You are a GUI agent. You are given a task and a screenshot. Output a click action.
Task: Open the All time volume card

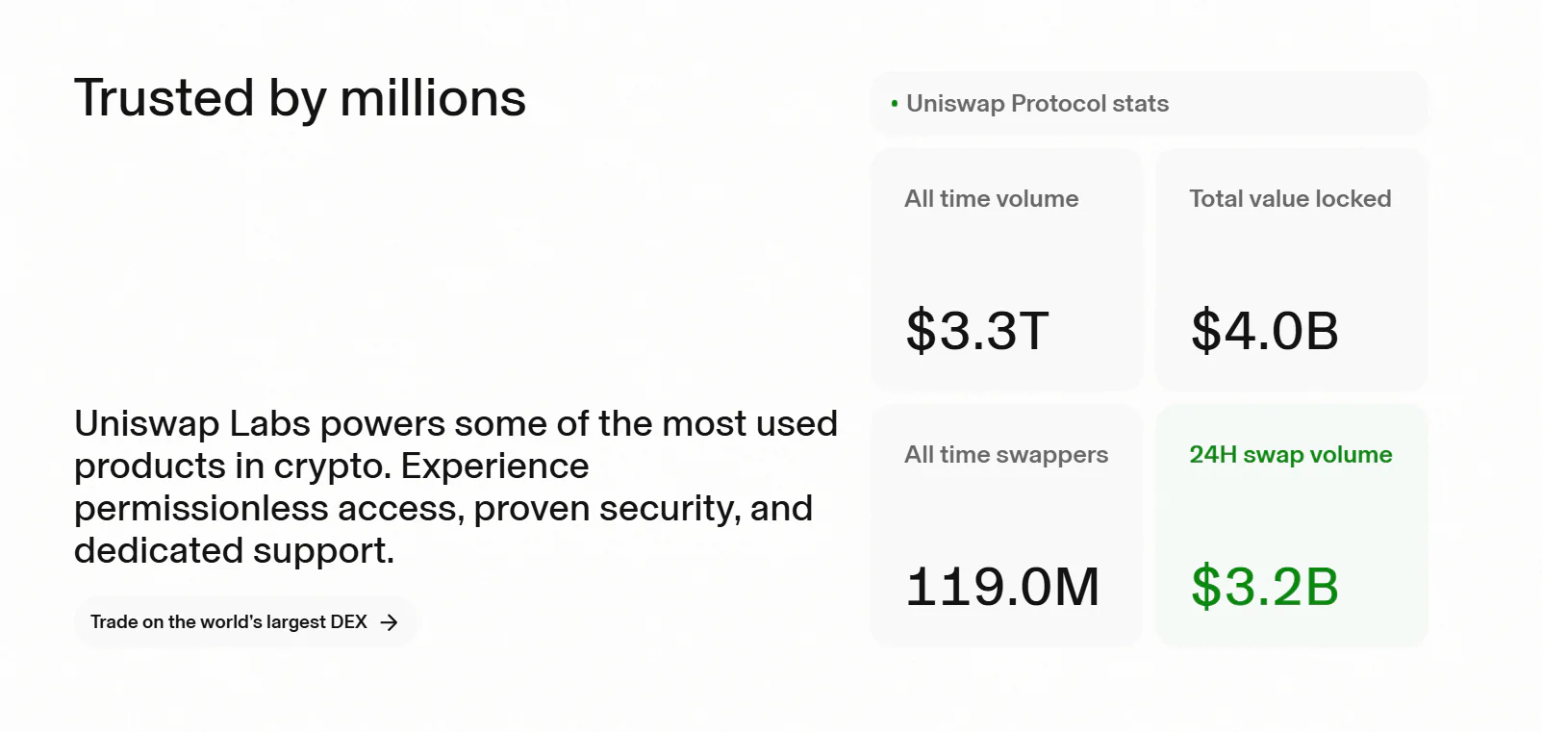coord(1005,269)
